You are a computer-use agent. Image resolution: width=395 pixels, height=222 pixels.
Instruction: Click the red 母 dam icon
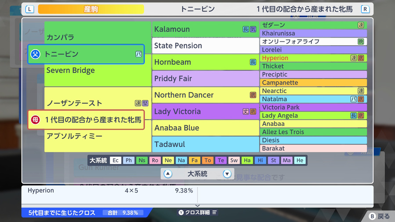(x=35, y=120)
